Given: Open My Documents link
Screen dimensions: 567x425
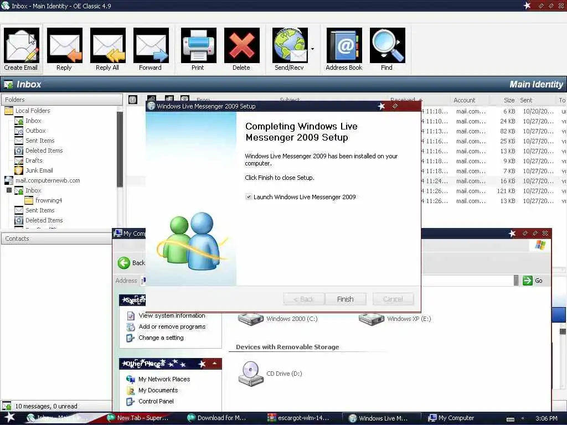Looking at the screenshot, I should [158, 390].
